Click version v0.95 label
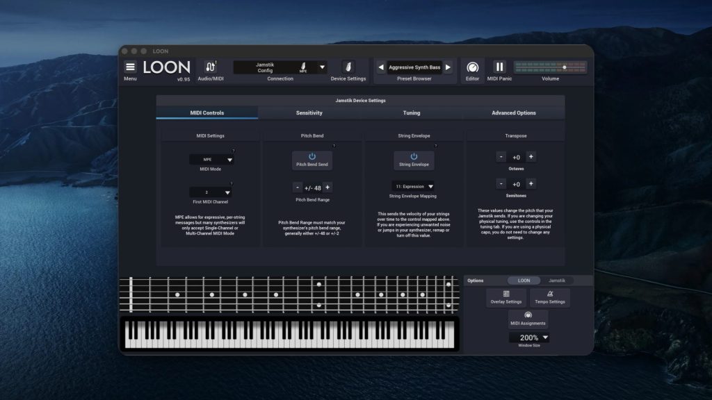 [x=184, y=79]
